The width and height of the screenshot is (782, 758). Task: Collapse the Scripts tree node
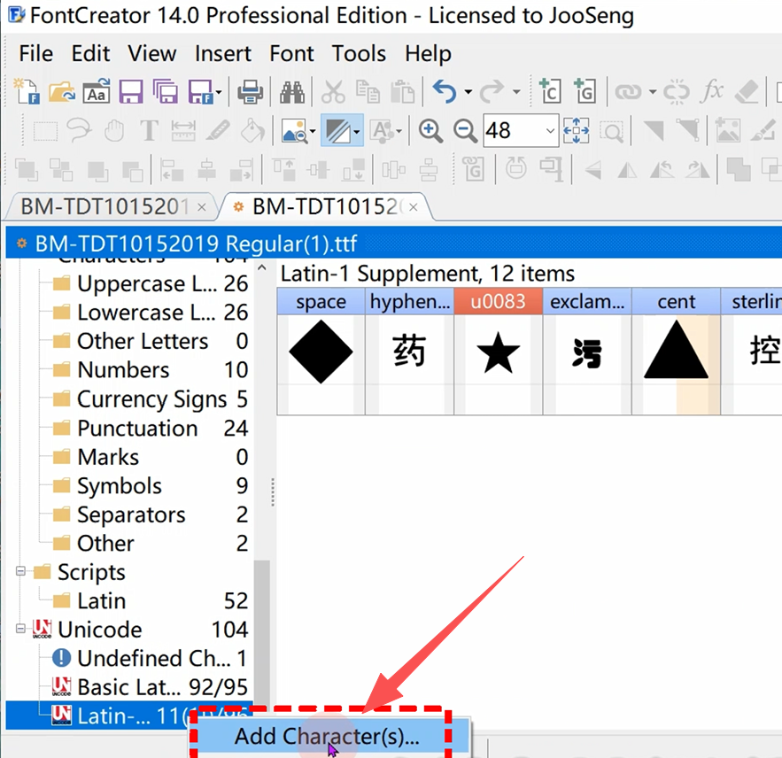pos(20,571)
